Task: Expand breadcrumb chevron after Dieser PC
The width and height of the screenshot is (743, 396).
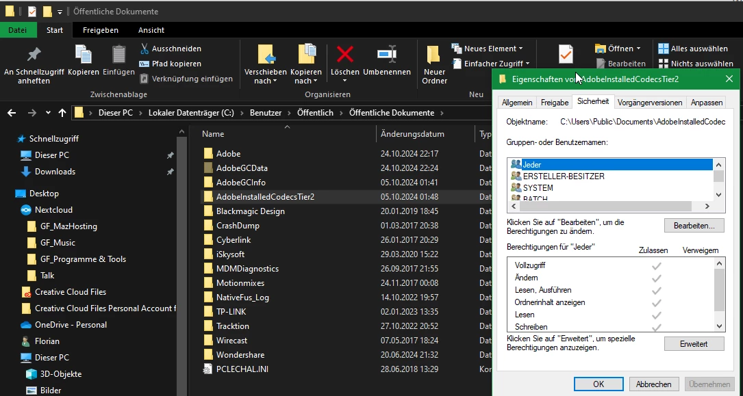Action: click(x=140, y=113)
